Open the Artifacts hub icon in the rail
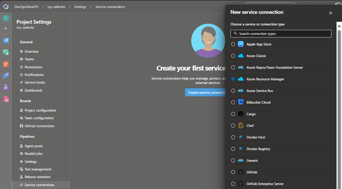The image size is (342, 189). point(6,99)
